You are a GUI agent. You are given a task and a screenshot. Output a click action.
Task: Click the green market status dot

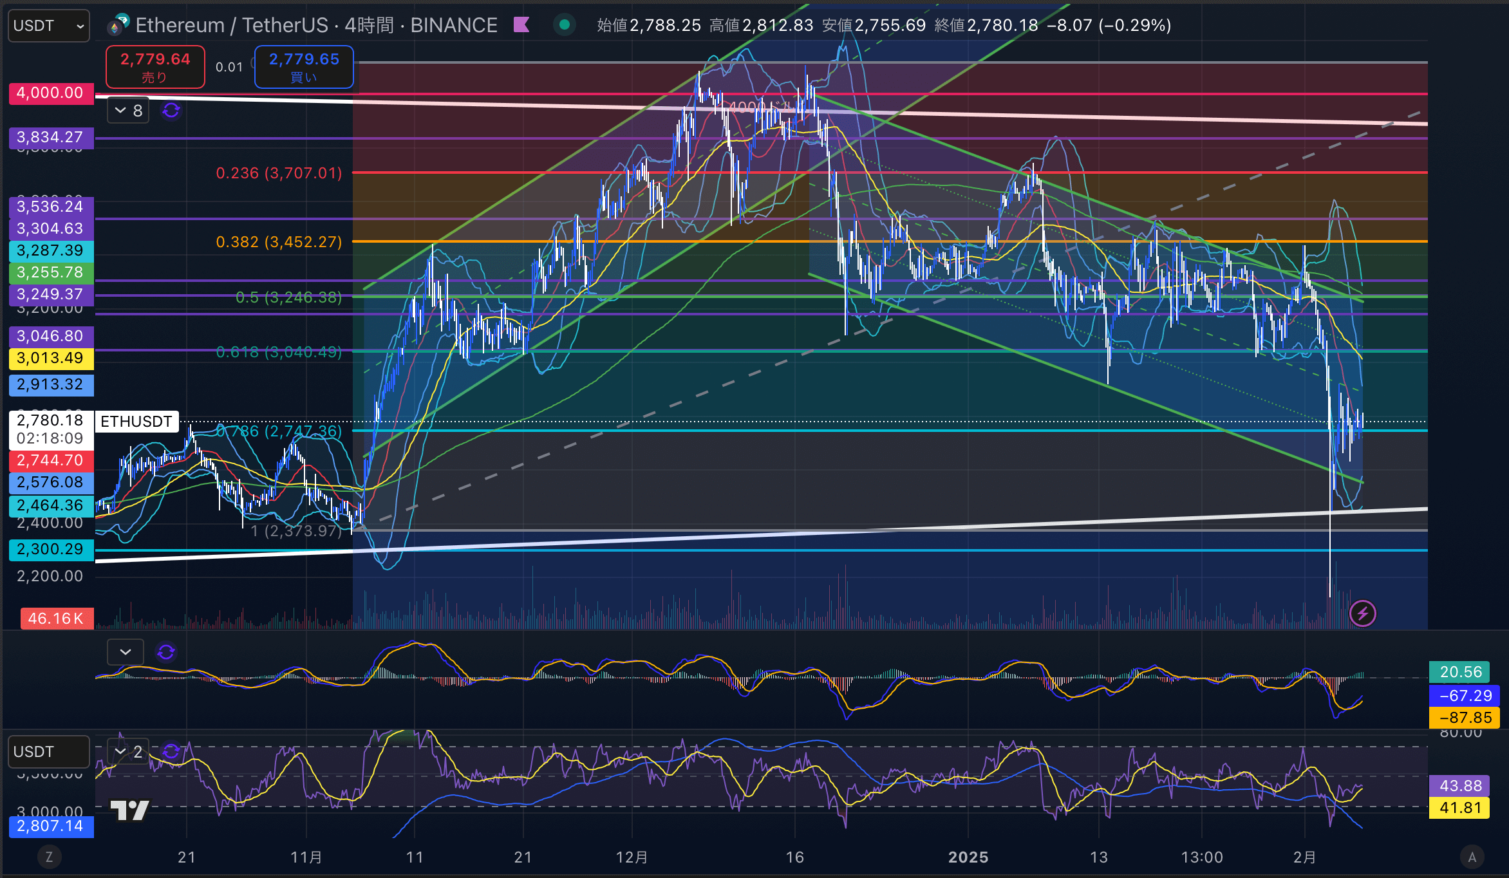click(x=565, y=25)
